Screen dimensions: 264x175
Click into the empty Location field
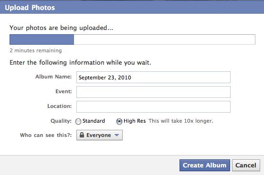click(x=153, y=107)
